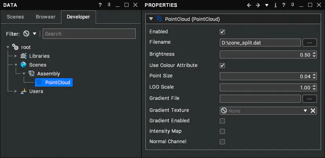Expand the Users tree node

(16, 91)
